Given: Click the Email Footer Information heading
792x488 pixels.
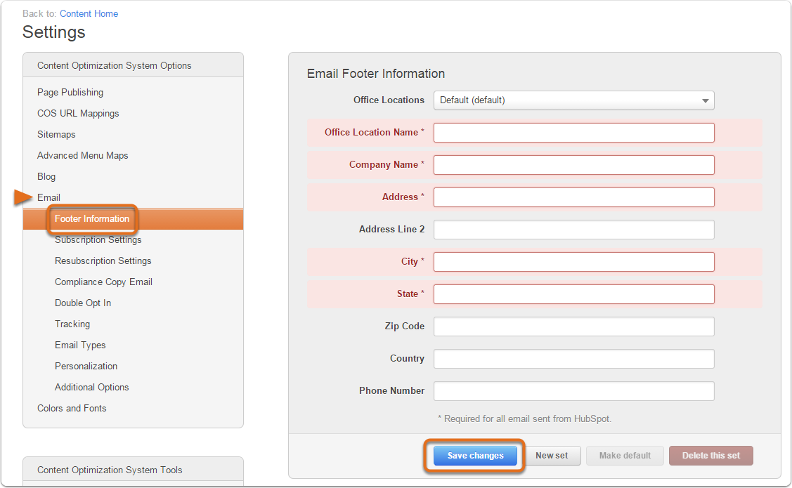Looking at the screenshot, I should tap(376, 74).
